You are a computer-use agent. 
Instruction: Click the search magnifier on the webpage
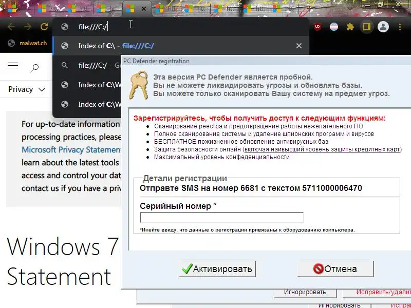pyautogui.click(x=34, y=68)
